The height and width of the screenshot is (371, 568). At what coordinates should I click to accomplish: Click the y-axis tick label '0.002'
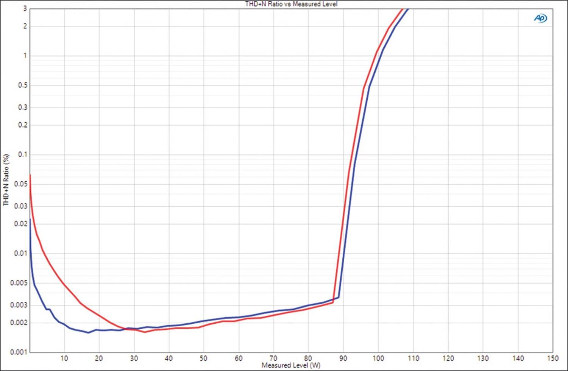[19, 323]
